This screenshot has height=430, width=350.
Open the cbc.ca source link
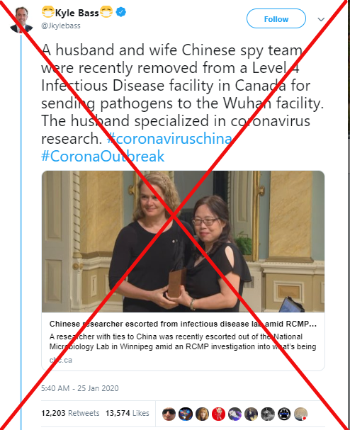61,360
